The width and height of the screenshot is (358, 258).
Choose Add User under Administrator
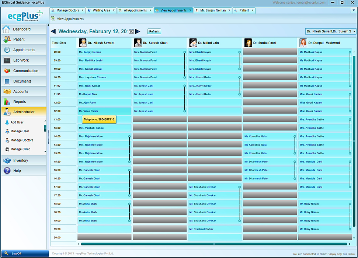(x=17, y=122)
